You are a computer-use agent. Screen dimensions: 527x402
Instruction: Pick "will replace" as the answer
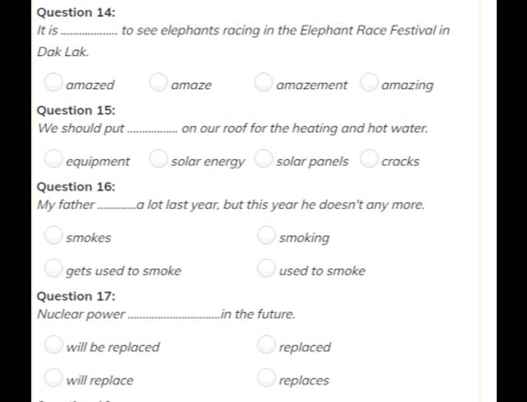(x=54, y=378)
